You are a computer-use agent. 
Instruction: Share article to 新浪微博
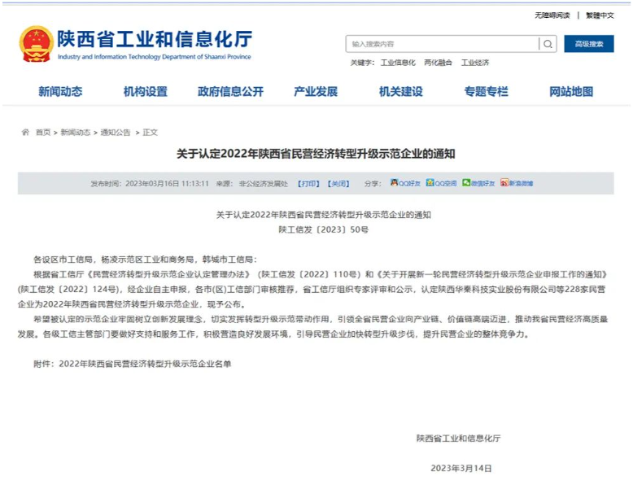[x=517, y=183]
